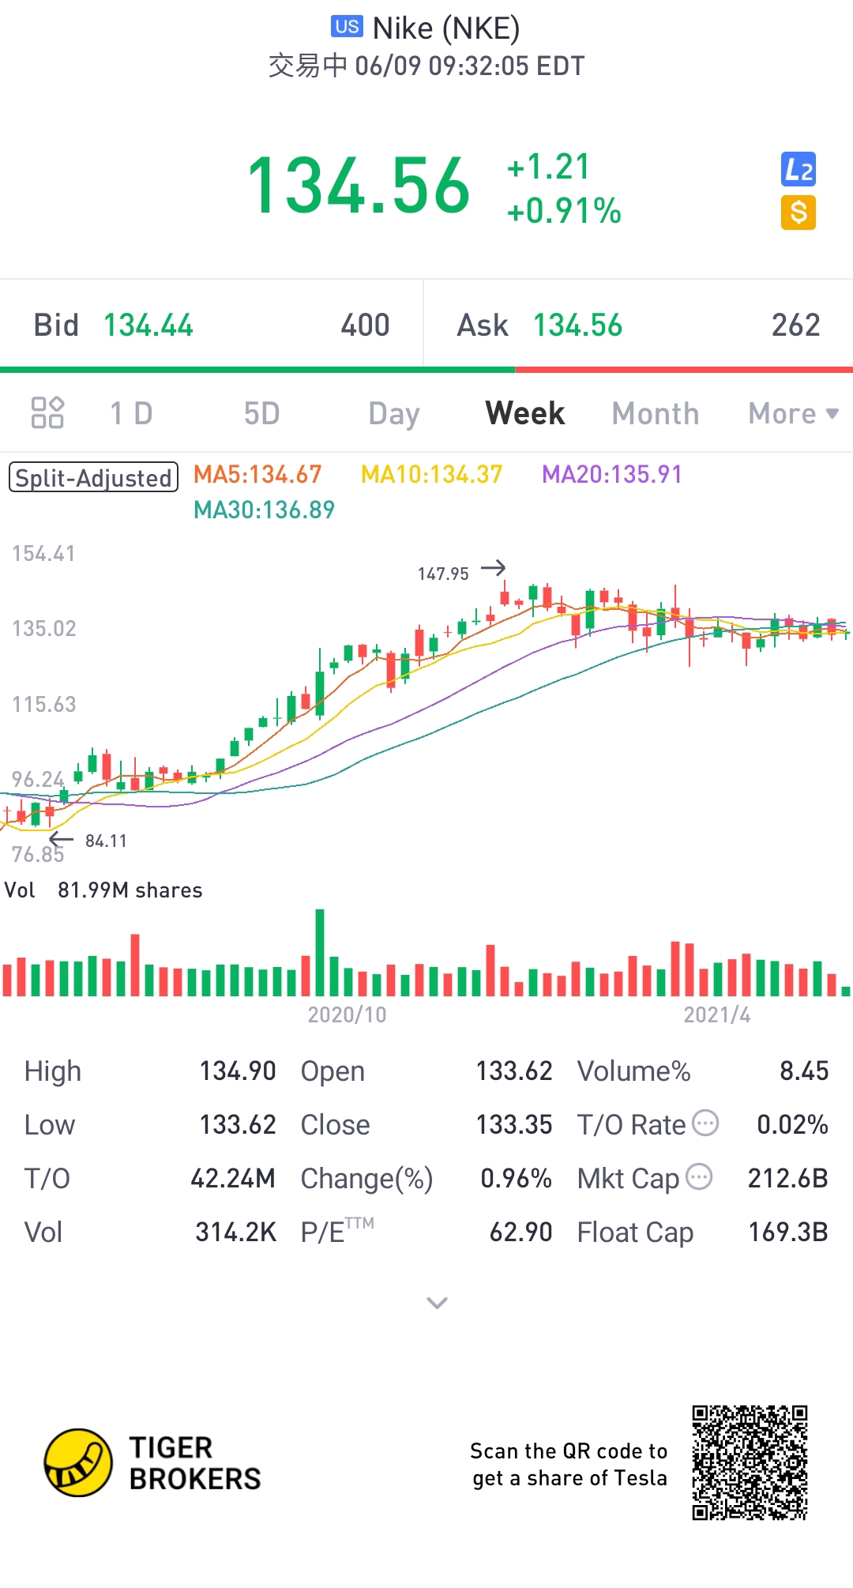Tap the Tiger Brokers logo

pos(152,1462)
